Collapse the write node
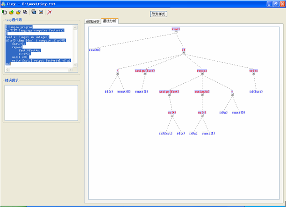 (x=253, y=74)
